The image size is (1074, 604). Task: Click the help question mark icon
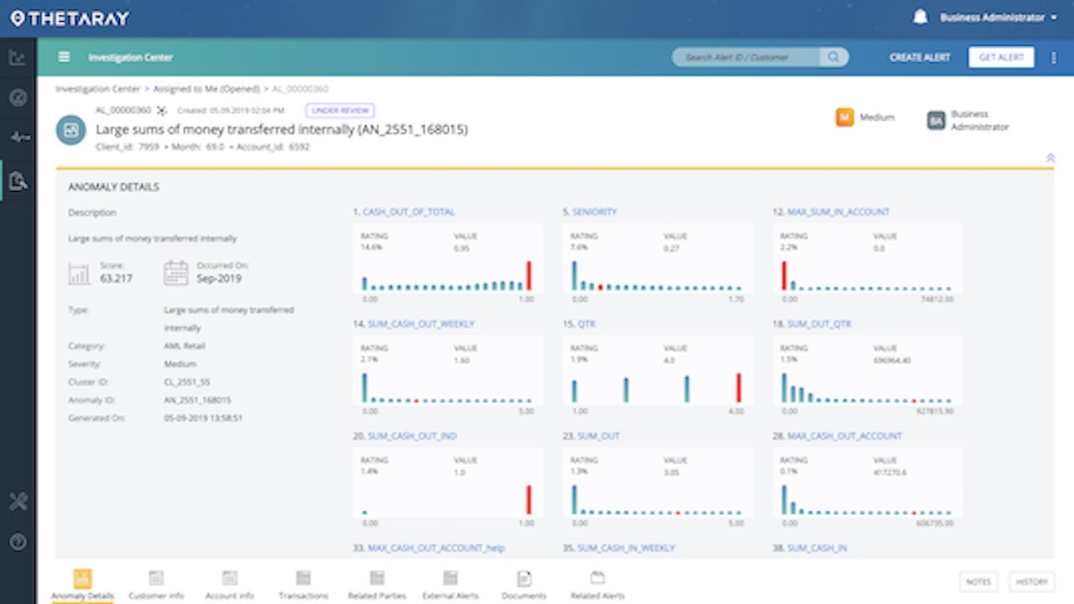pos(18,541)
